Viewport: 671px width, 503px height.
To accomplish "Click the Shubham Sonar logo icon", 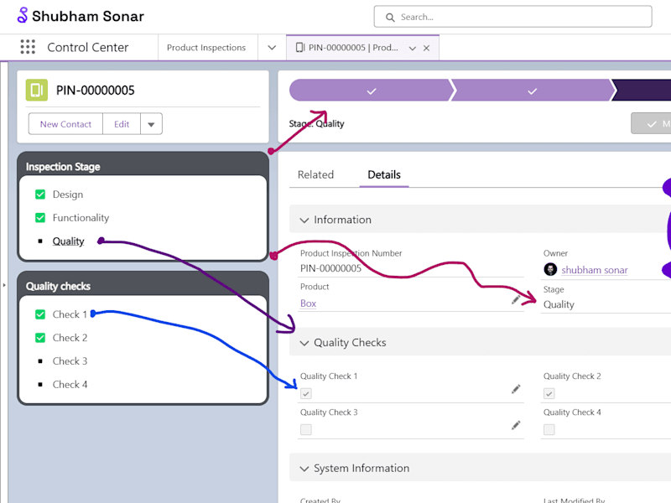I will [23, 15].
